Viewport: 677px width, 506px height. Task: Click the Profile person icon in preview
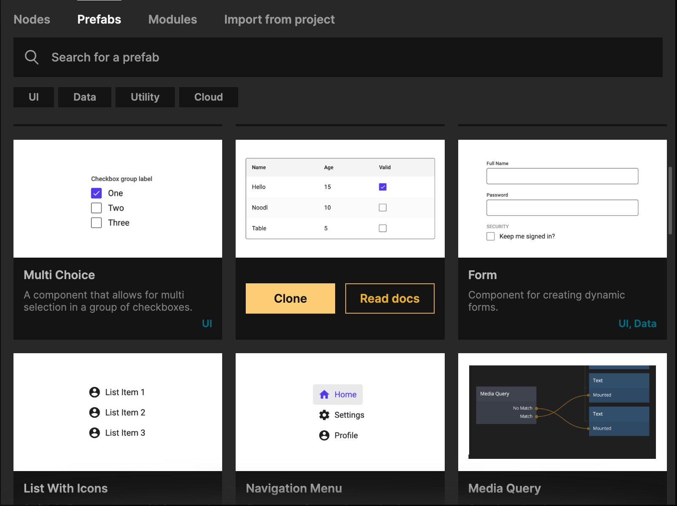click(324, 435)
